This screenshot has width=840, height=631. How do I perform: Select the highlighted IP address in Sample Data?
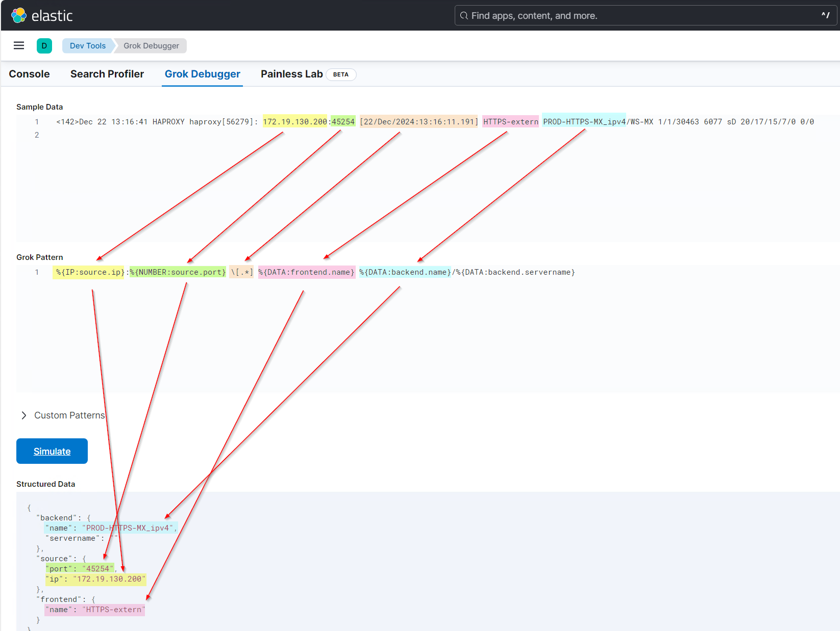click(x=295, y=122)
